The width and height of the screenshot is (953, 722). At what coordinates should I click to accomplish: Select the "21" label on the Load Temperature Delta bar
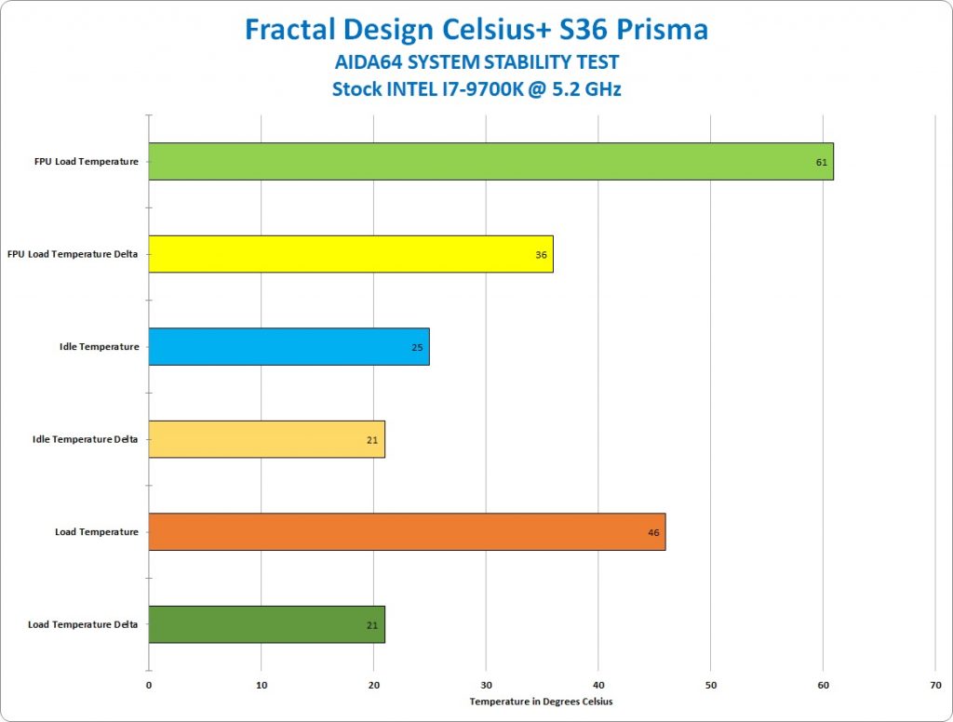(372, 624)
